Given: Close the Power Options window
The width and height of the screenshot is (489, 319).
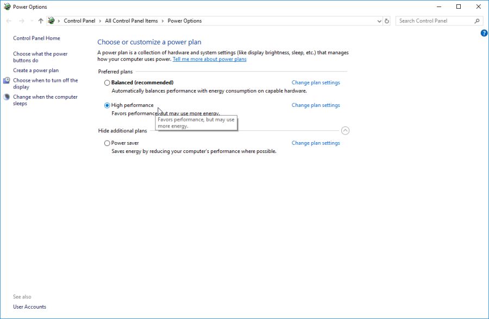Looking at the screenshot, I should pyautogui.click(x=478, y=7).
